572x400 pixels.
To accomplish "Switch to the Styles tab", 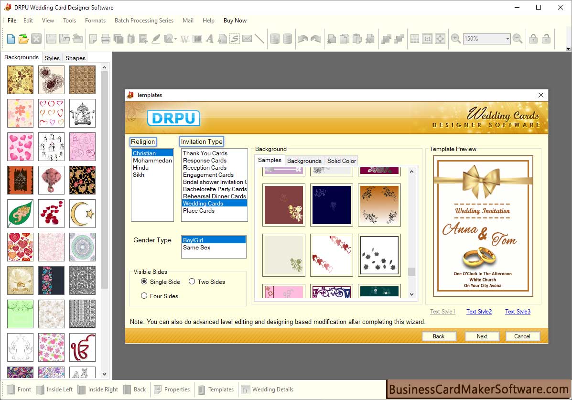I will coord(52,58).
